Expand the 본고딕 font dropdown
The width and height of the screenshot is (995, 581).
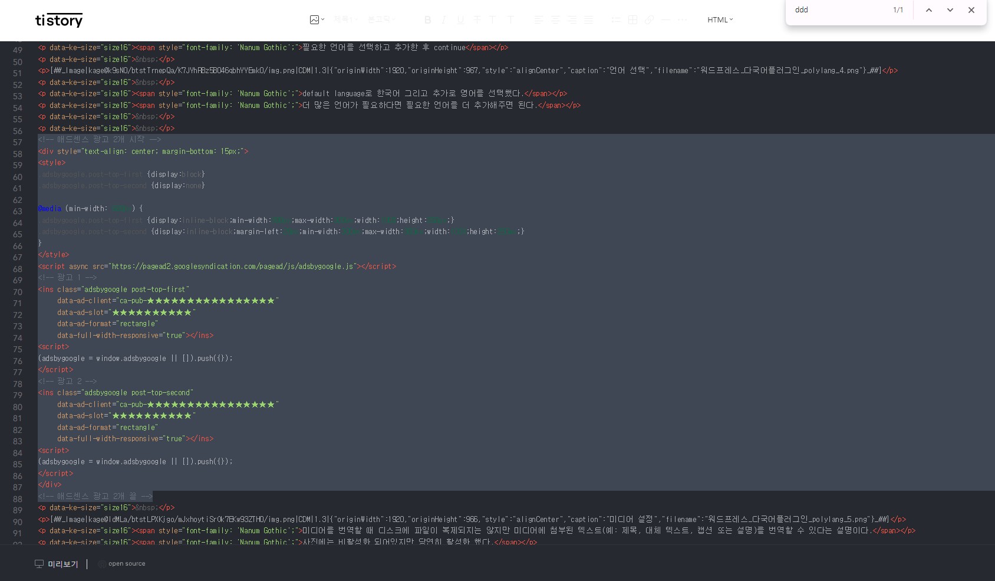click(381, 19)
